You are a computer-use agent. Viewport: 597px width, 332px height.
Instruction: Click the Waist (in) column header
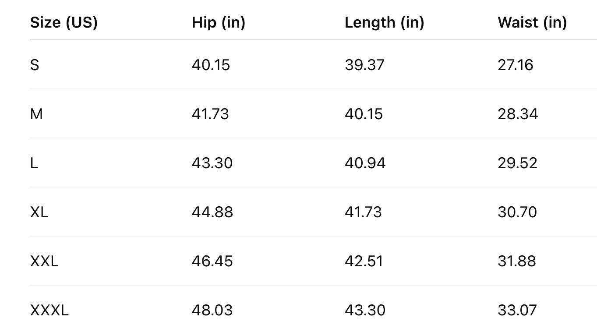tap(532, 22)
